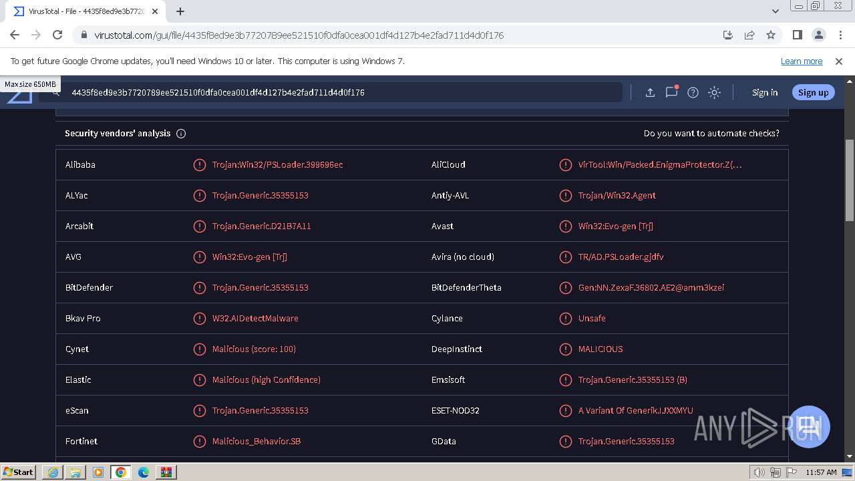Click Do you want to automate checks?
Image resolution: width=855 pixels, height=481 pixels.
pyautogui.click(x=711, y=134)
